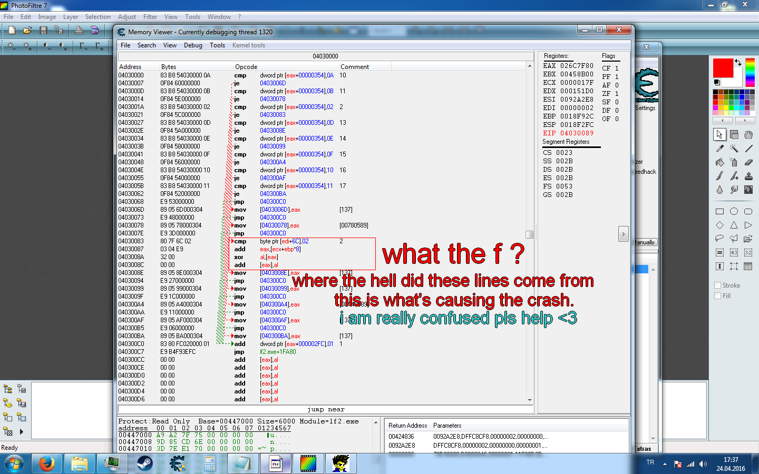The width and height of the screenshot is (759, 474).
Task: Open Steam from the taskbar
Action: coord(144,463)
